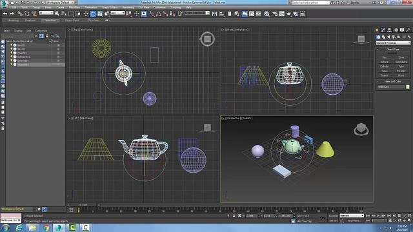Click the Torus primitive button
The width and height of the screenshot is (413, 232).
(x=385, y=71)
